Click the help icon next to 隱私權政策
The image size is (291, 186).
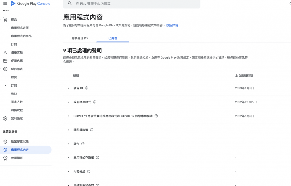click(92, 130)
